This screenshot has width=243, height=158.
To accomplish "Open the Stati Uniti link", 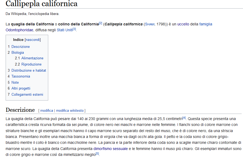I will [x=65, y=30].
